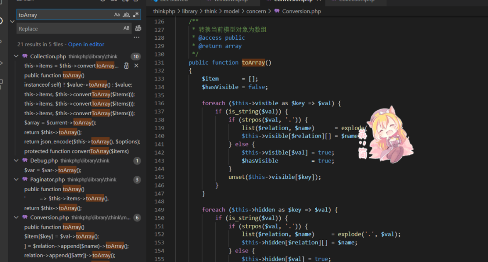488x262 pixels.
Task: Open Paginator.php result return $this->toArray();
Action: [53, 208]
